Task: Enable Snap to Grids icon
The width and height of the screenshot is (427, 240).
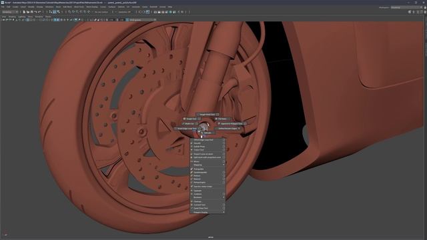Action: coord(69,12)
